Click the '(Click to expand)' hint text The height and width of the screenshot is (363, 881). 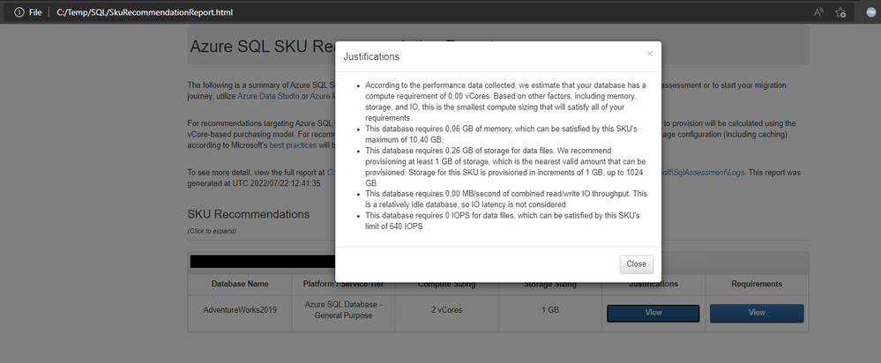[212, 231]
